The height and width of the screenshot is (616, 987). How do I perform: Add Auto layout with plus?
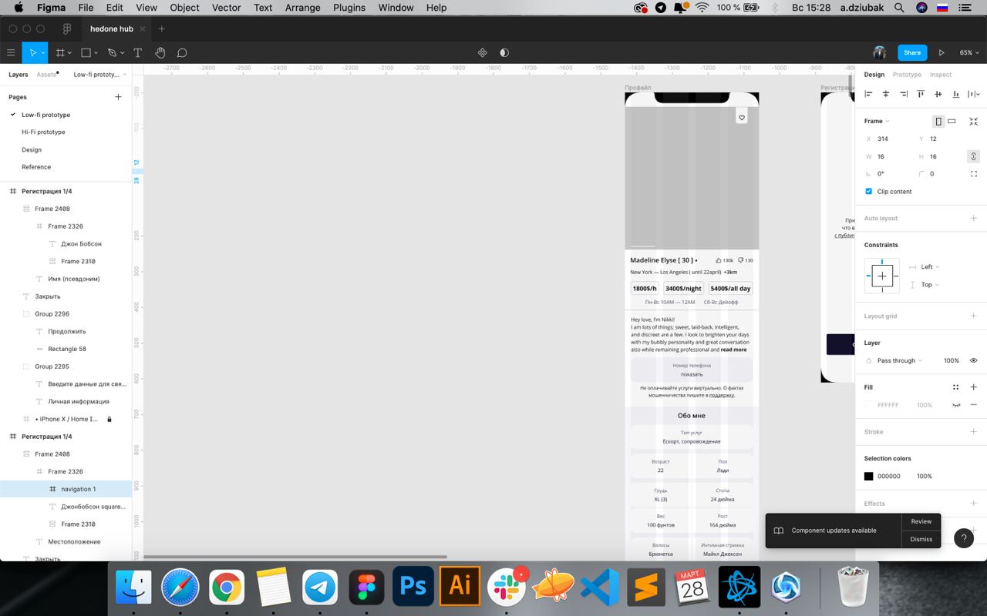pos(973,218)
